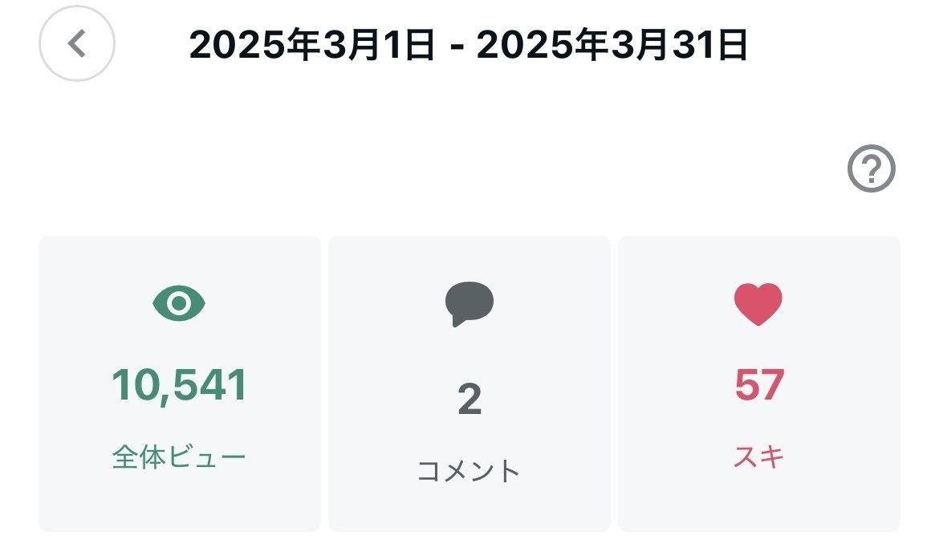Click empty space below the コメント label

coord(469,510)
